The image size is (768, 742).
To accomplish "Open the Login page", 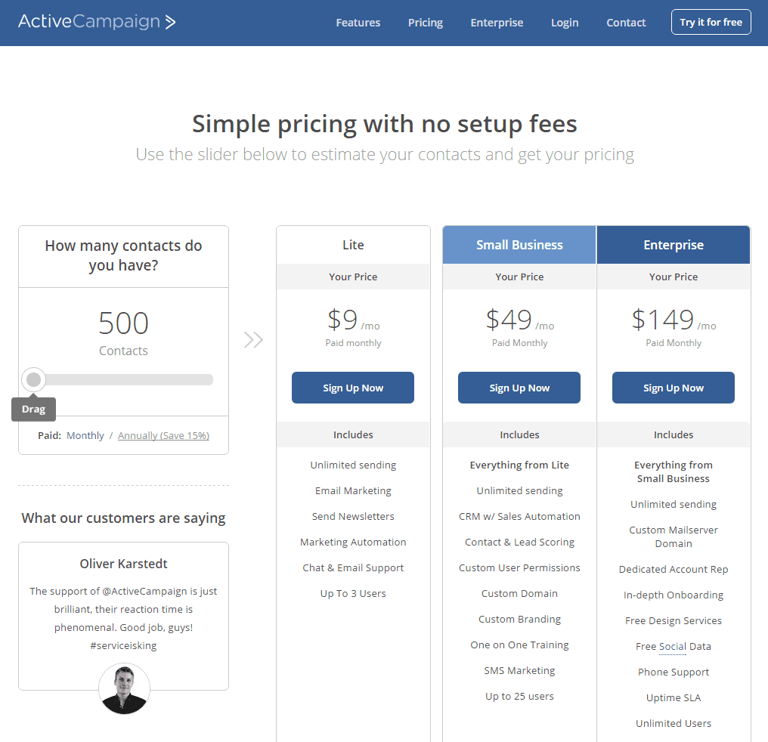I will (x=565, y=23).
